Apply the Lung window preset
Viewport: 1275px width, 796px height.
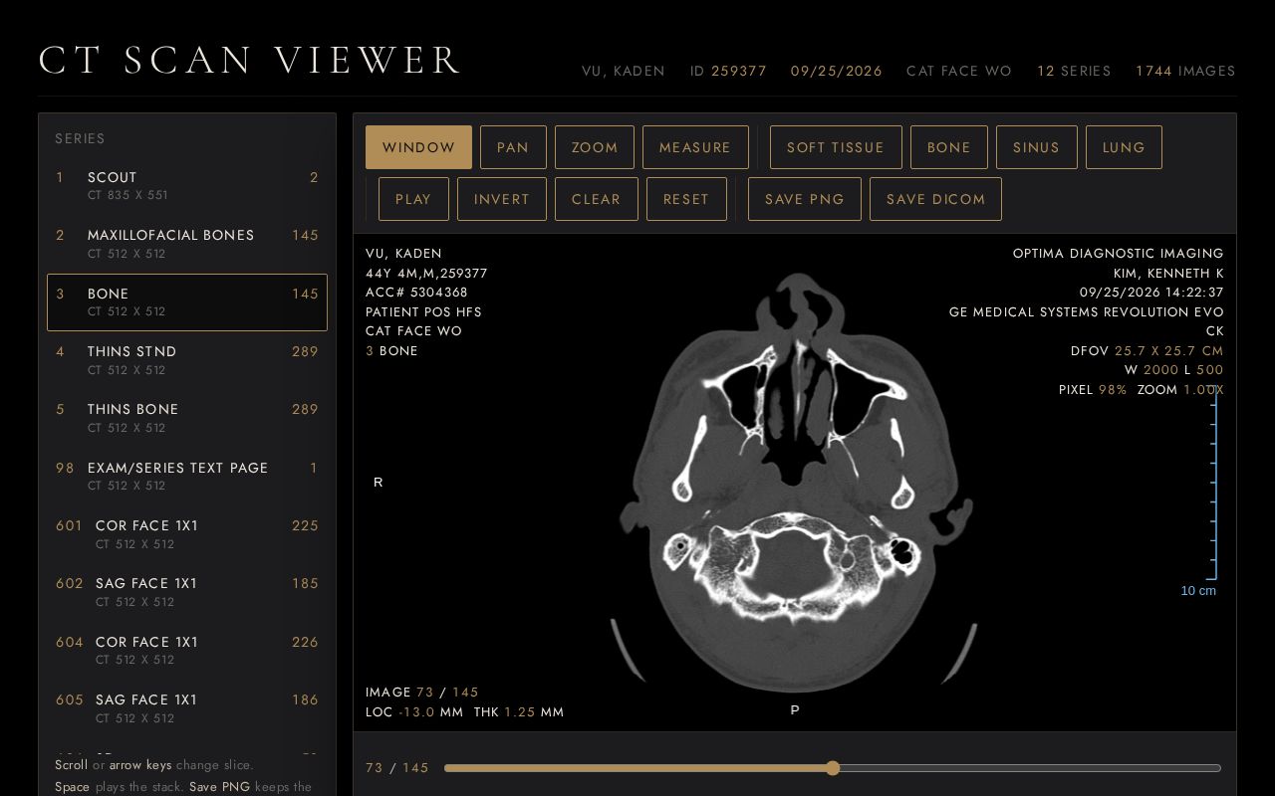coord(1124,147)
